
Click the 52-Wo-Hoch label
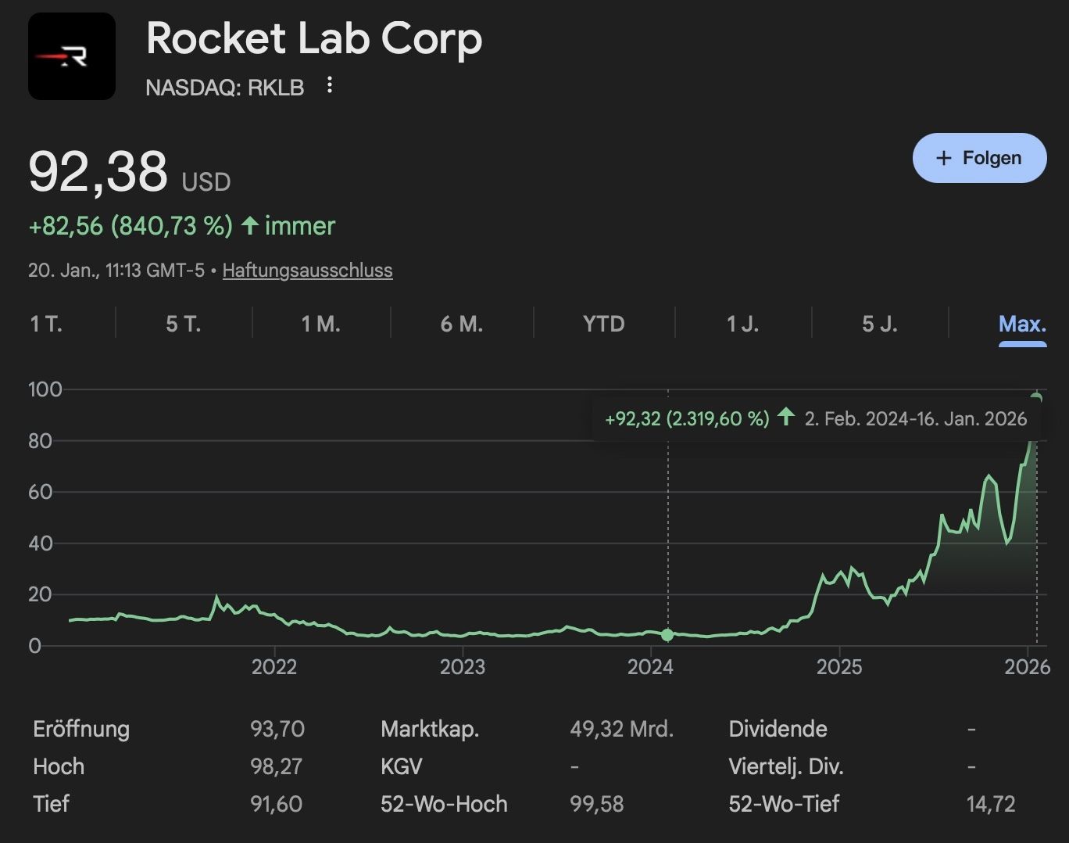(444, 804)
